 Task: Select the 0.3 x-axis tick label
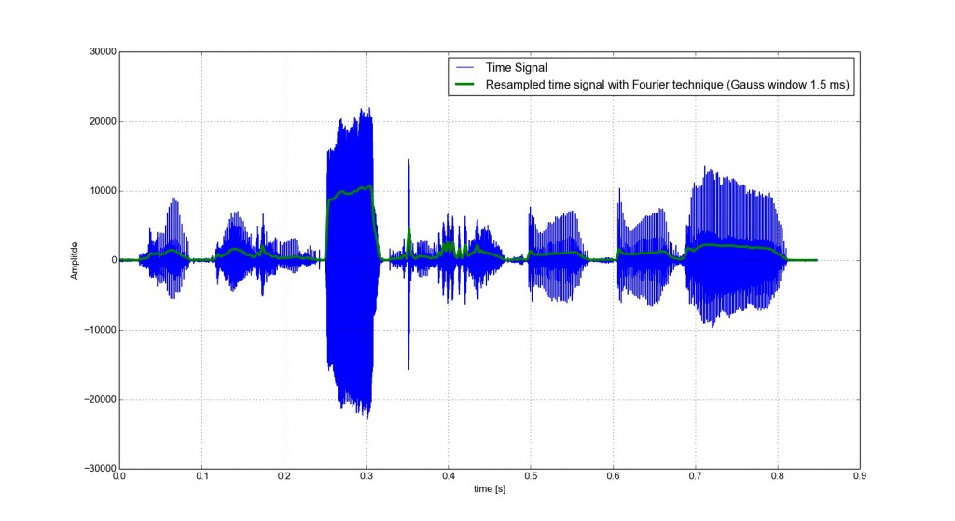[366, 476]
